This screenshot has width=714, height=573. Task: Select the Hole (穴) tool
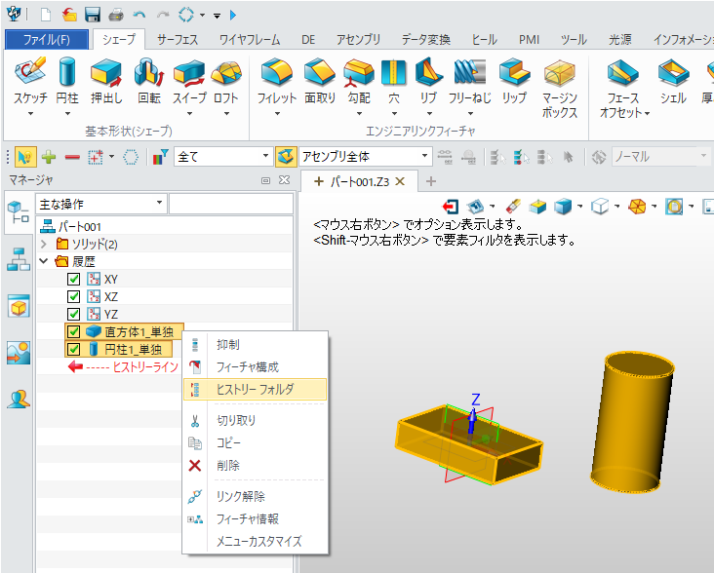pos(394,81)
